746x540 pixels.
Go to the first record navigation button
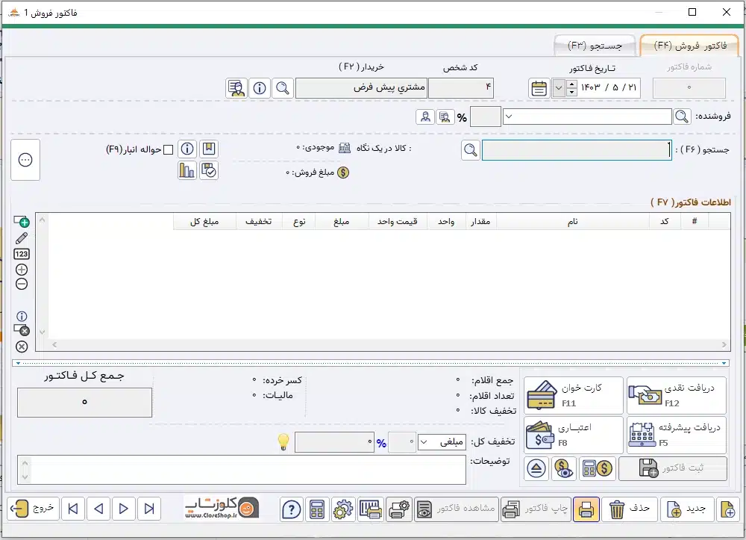click(73, 509)
